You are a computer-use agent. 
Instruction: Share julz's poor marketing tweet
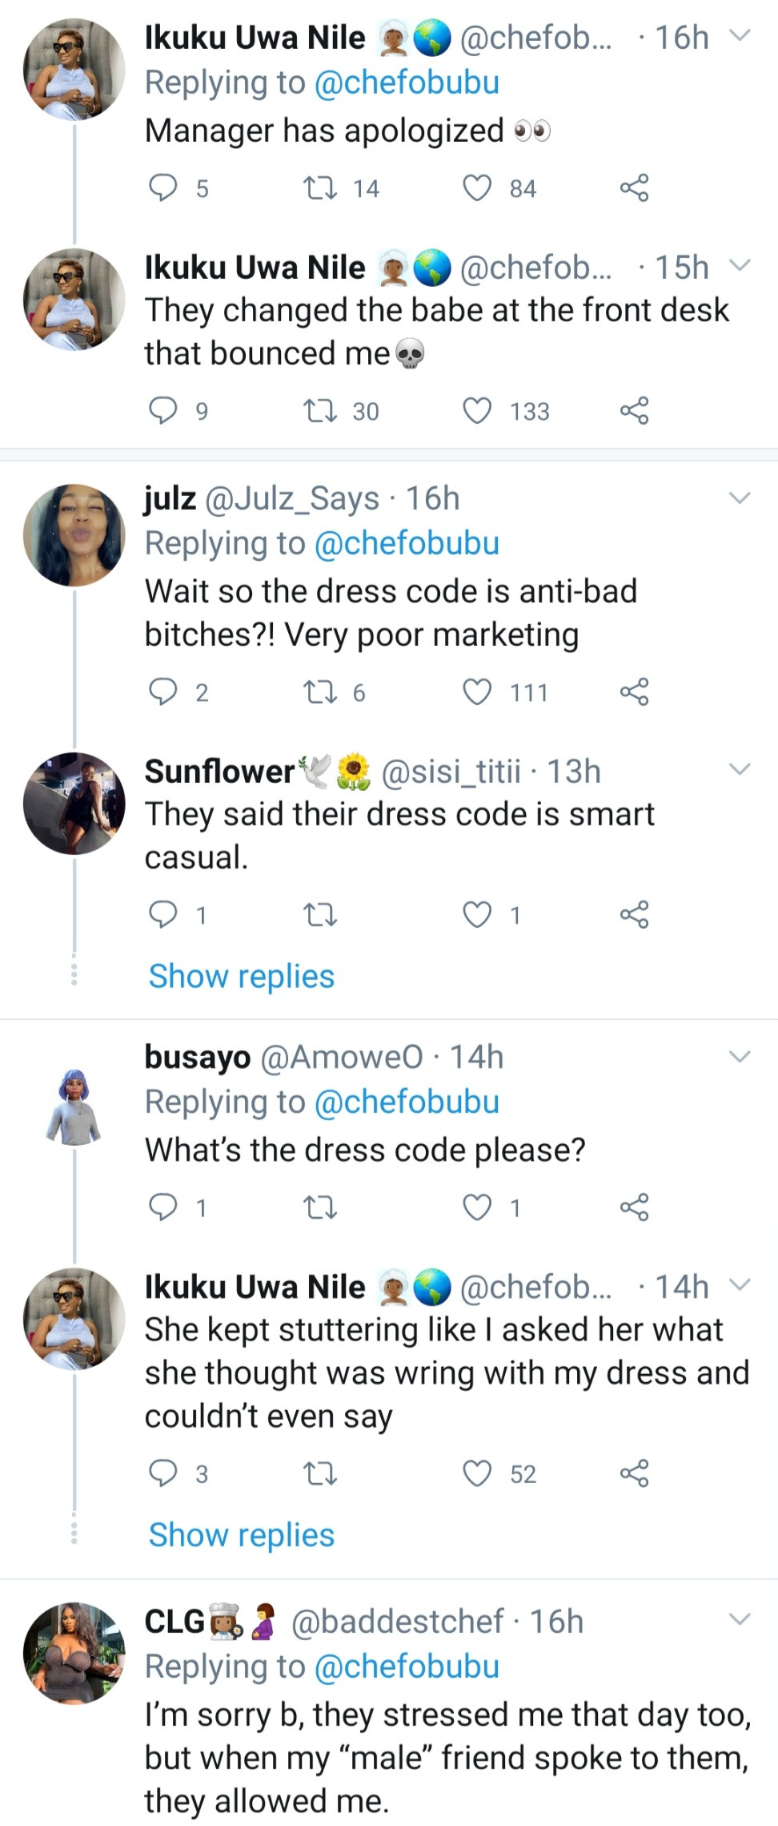(634, 691)
